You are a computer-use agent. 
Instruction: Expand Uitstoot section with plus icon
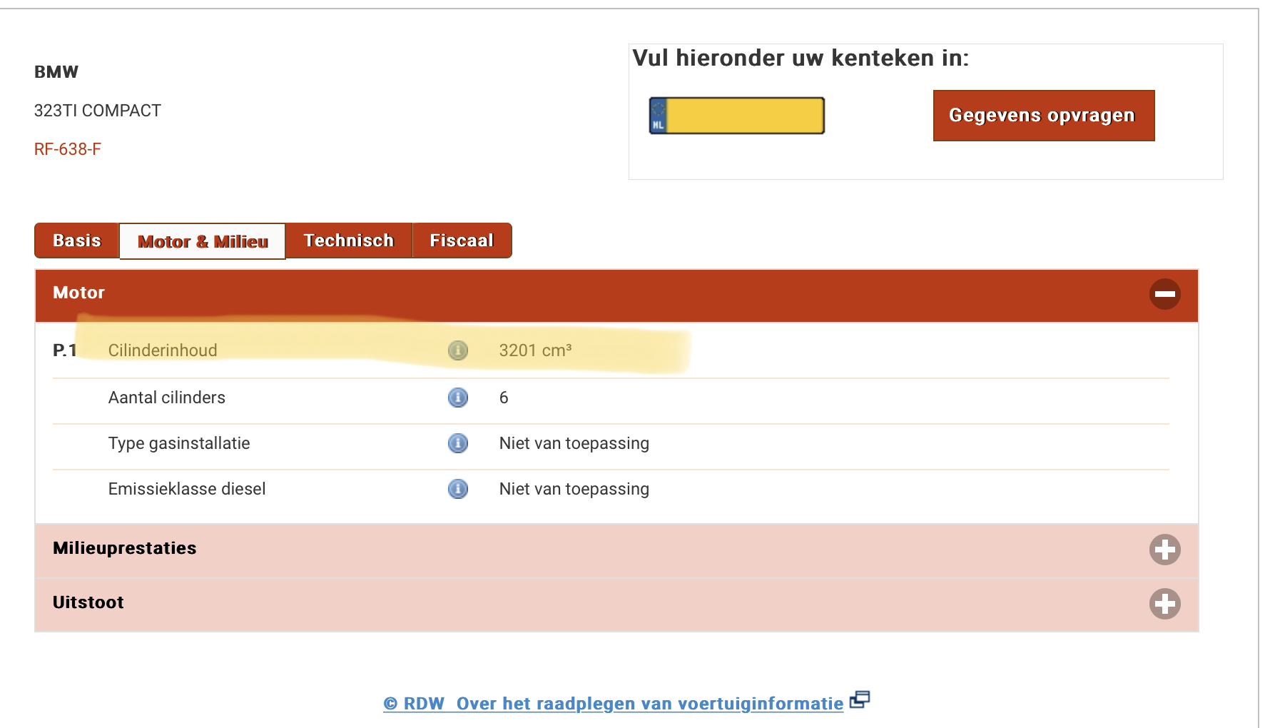click(x=1164, y=604)
